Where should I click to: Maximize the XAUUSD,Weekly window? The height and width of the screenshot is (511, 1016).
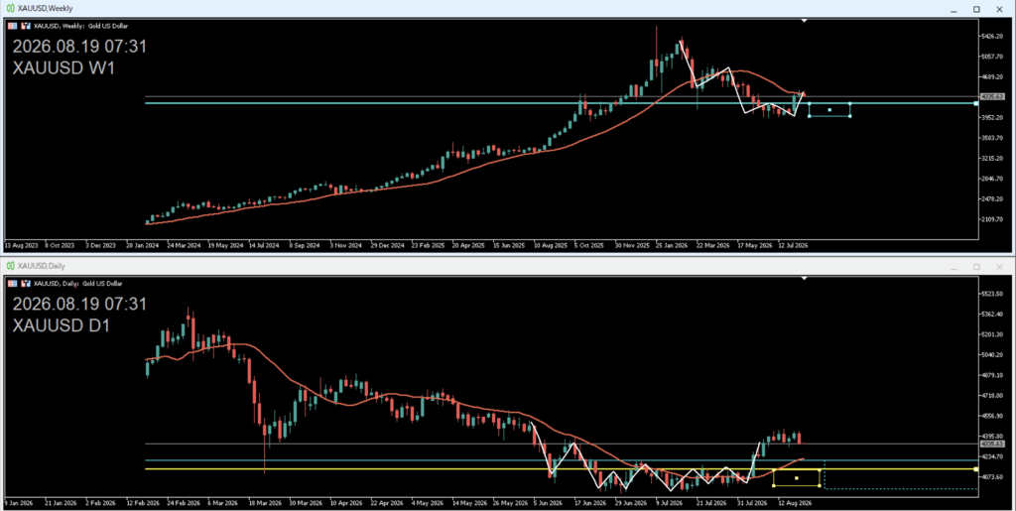tap(976, 9)
